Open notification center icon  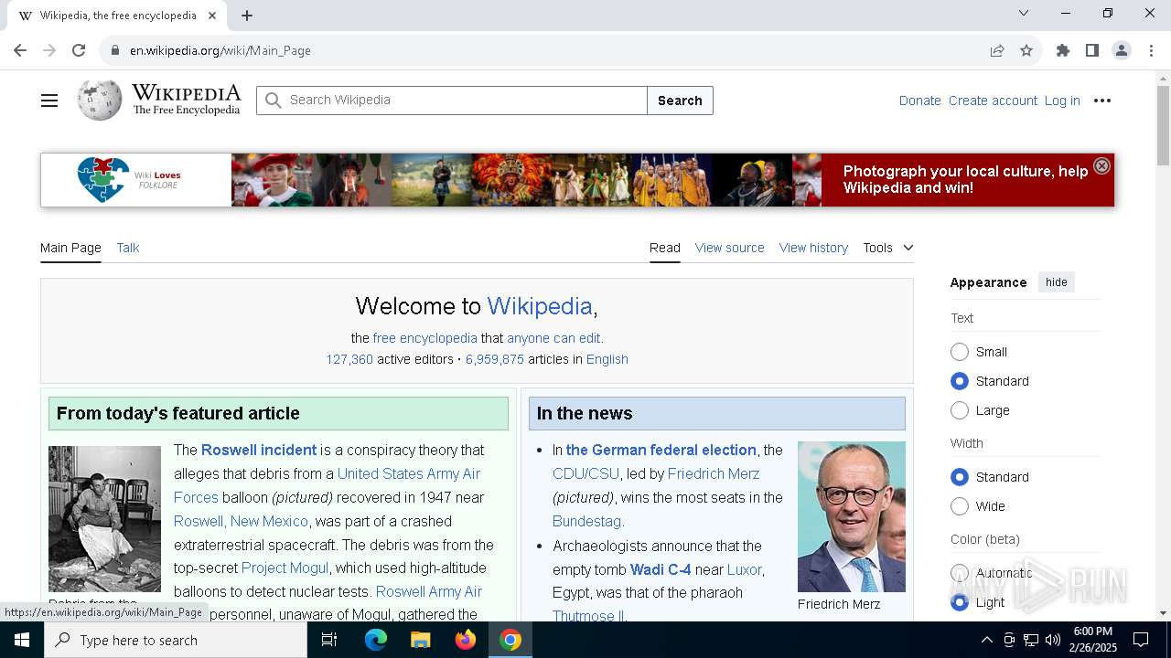(1141, 640)
